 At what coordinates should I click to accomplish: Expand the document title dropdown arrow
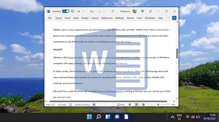[x=104, y=11]
